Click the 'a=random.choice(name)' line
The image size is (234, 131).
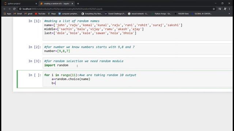pos(71,79)
